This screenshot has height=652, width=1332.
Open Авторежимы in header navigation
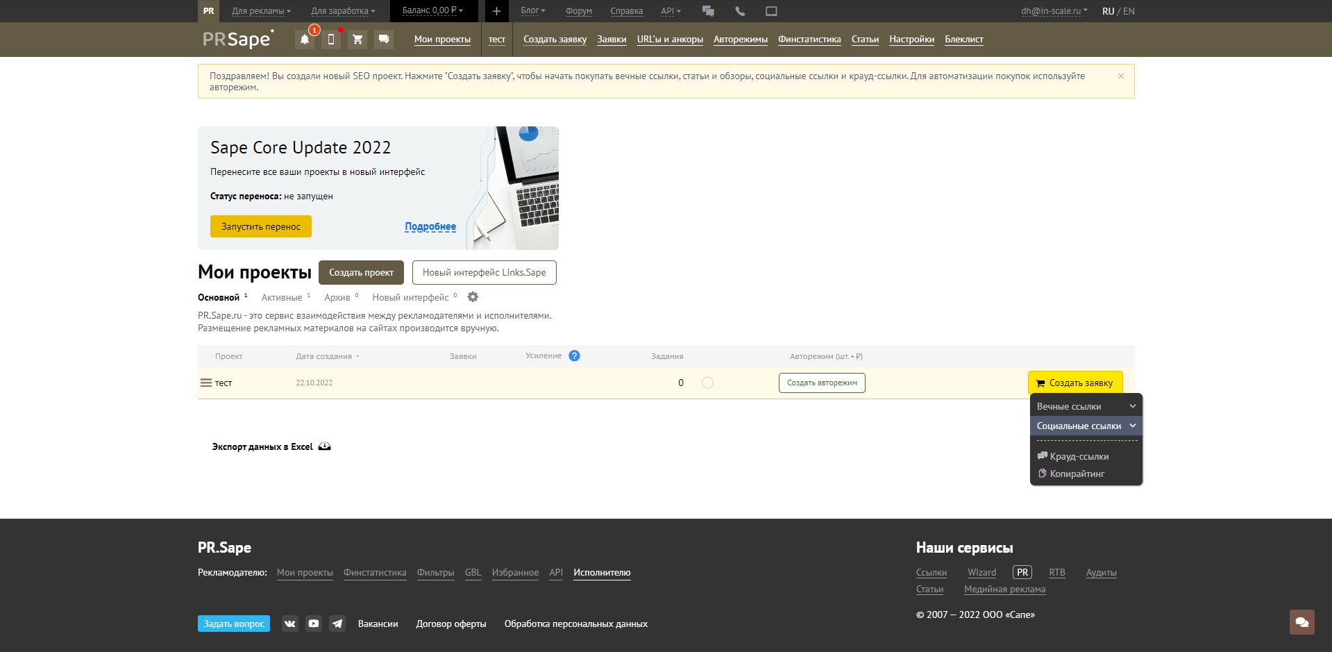pyautogui.click(x=741, y=40)
